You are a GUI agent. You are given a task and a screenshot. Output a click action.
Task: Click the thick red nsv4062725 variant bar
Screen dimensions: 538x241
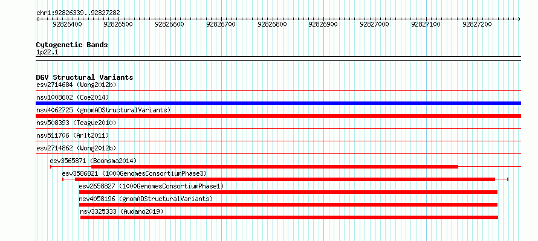[x=278, y=116]
